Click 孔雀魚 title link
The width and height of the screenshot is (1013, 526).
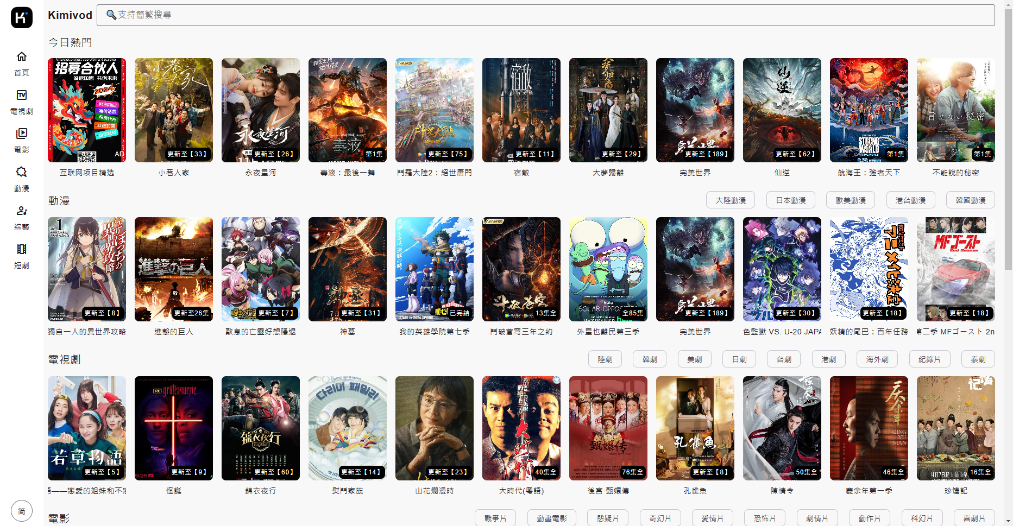(x=695, y=491)
